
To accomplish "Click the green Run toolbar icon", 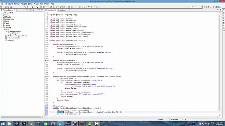I will click(x=32, y=7).
